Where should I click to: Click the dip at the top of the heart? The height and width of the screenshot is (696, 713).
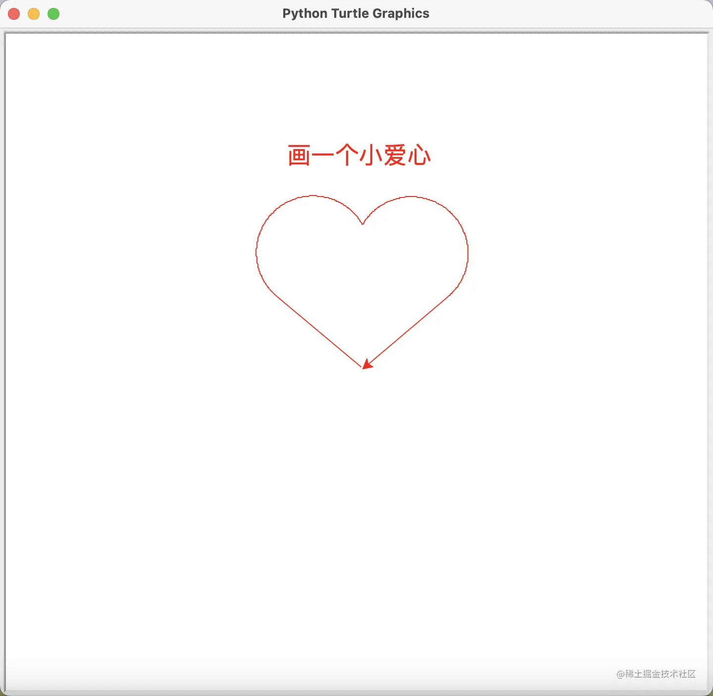point(362,223)
